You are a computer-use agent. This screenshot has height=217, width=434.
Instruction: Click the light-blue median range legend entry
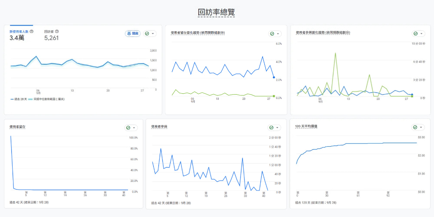point(46,99)
